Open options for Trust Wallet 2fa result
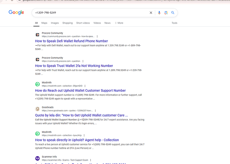Viewport: 230px width, 164px height. [x=83, y=61]
